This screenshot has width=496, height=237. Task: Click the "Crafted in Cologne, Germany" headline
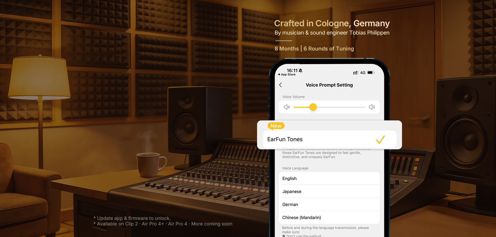point(332,23)
